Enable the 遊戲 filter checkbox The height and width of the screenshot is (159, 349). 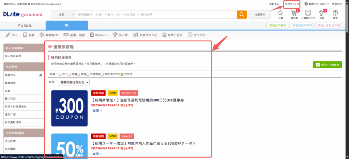78,74
